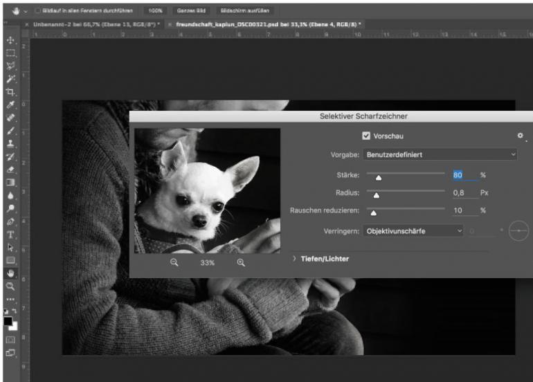Select the Path Selection tool
Screen dimensions: 533x382
click(10, 248)
